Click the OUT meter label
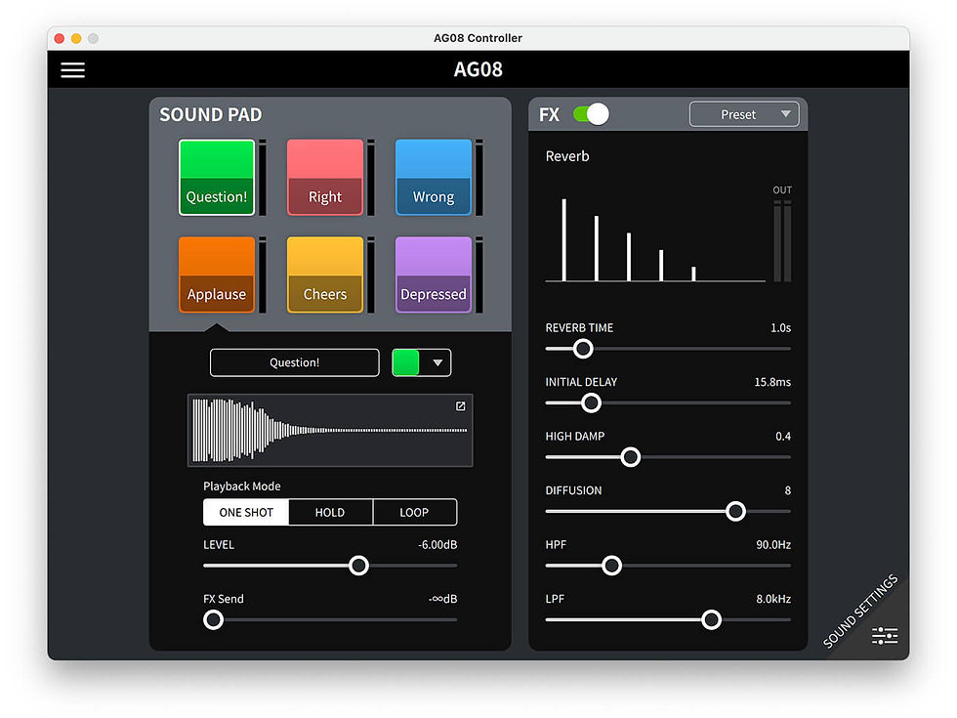The height and width of the screenshot is (718, 957). point(782,190)
